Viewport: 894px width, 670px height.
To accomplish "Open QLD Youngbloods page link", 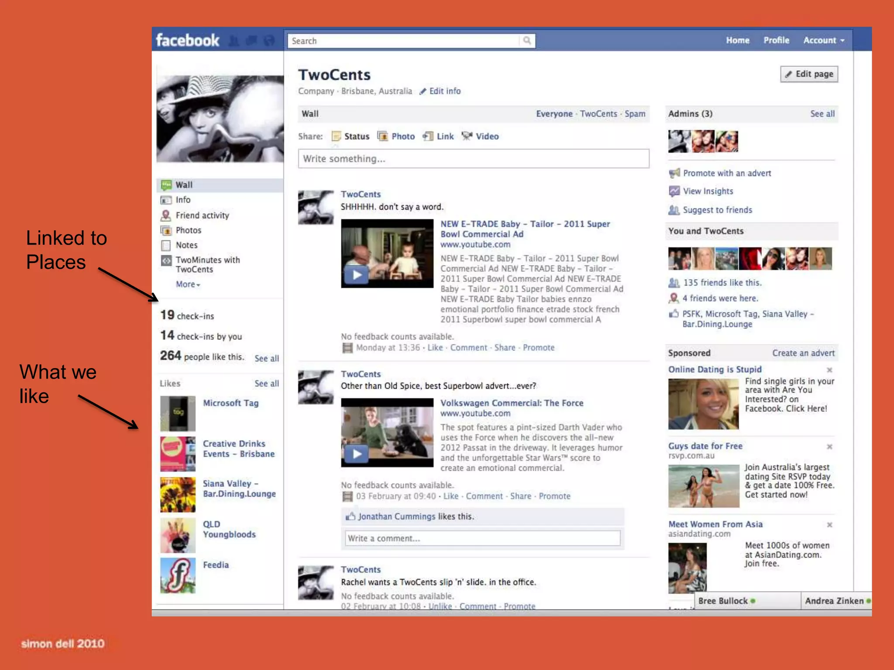I will (229, 529).
